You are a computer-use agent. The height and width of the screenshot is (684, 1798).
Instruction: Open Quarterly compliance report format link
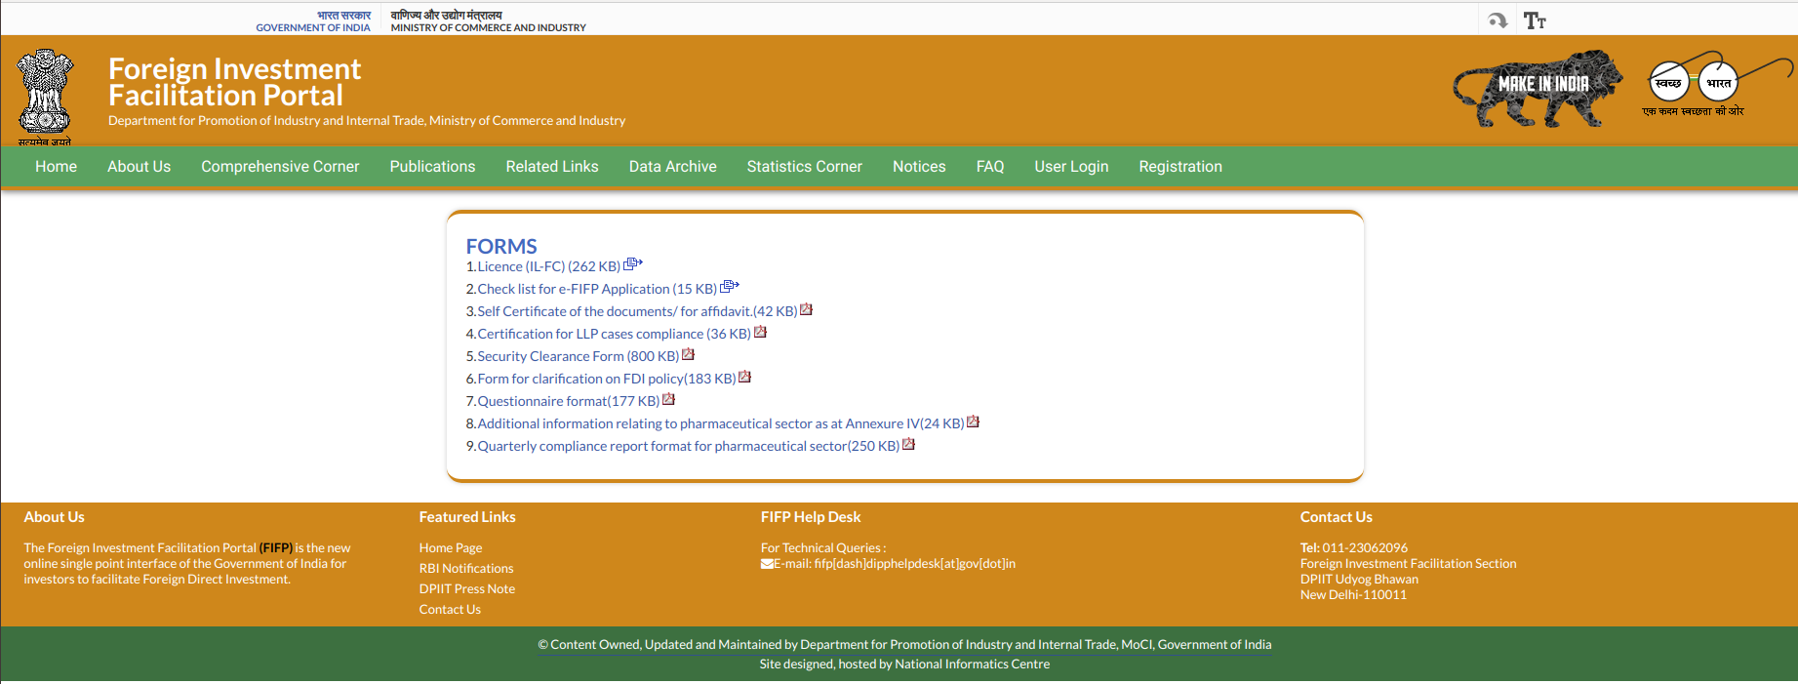coord(688,446)
